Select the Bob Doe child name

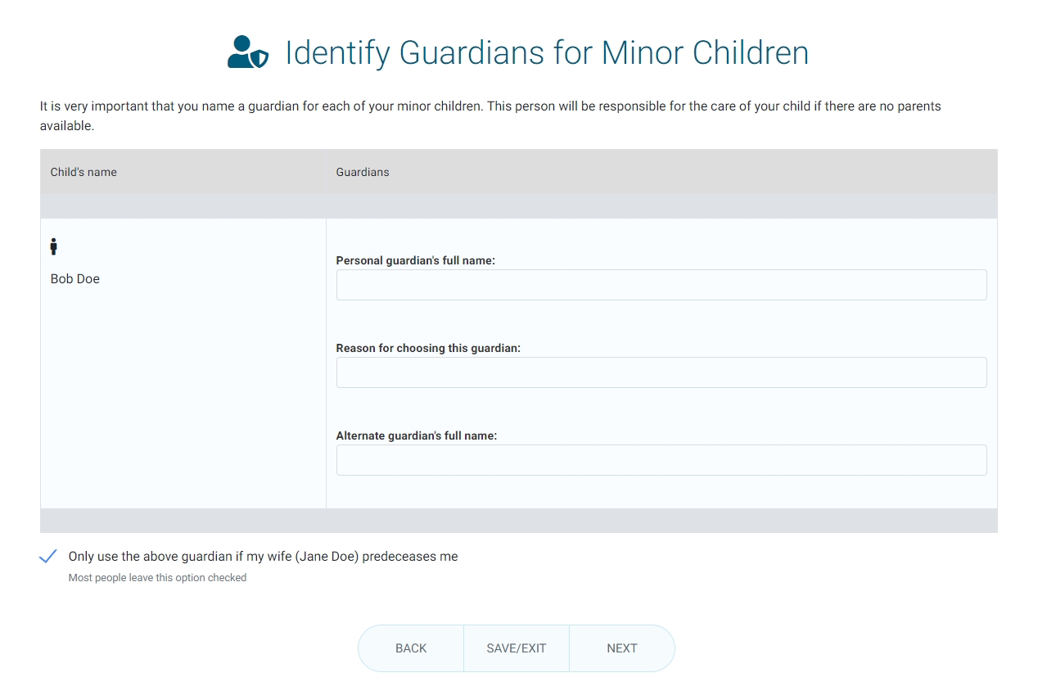pos(75,279)
